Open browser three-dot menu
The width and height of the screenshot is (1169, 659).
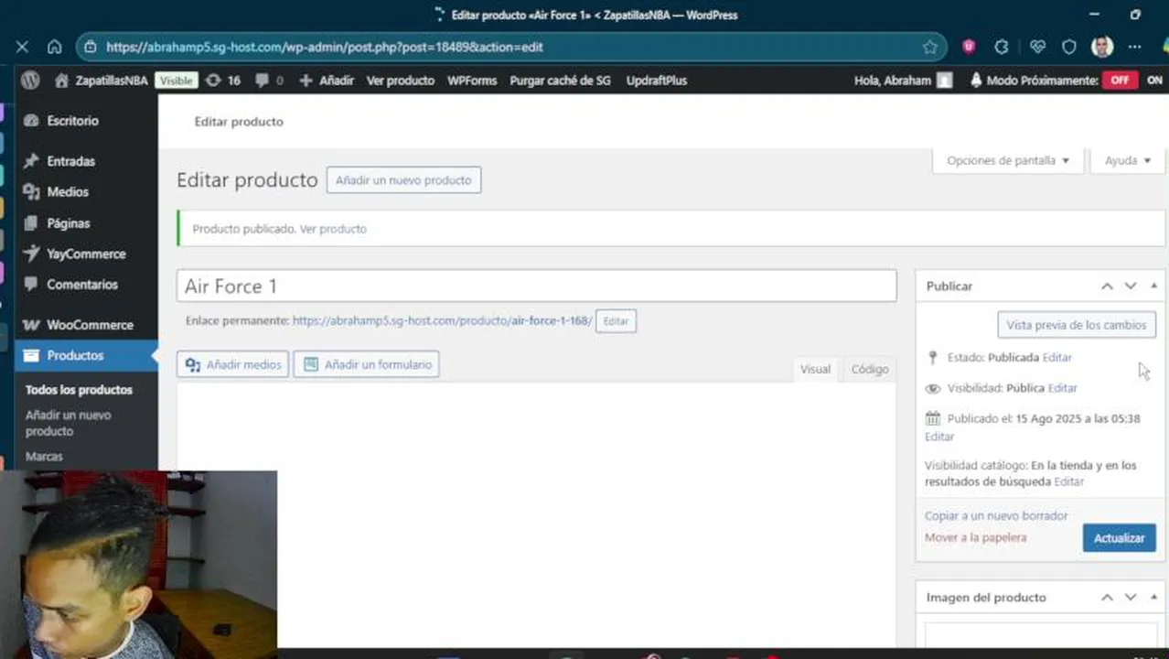[1135, 47]
